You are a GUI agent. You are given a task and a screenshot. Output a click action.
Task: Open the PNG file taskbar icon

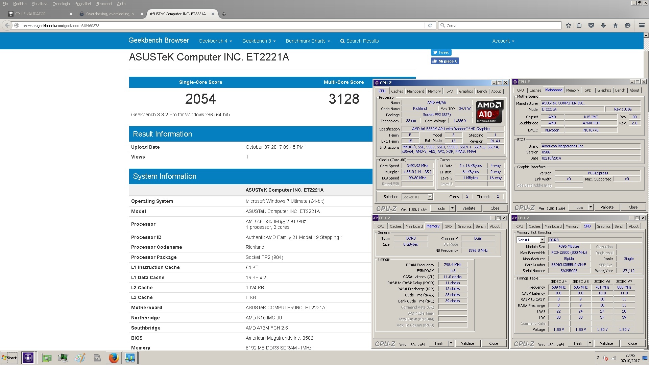tap(97, 358)
